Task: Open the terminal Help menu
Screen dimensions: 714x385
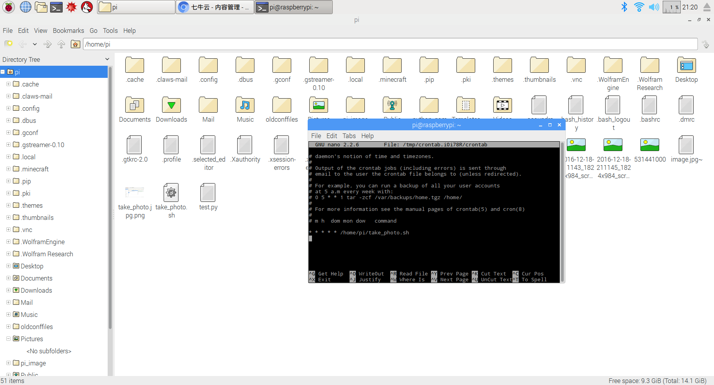Action: pyautogui.click(x=367, y=136)
